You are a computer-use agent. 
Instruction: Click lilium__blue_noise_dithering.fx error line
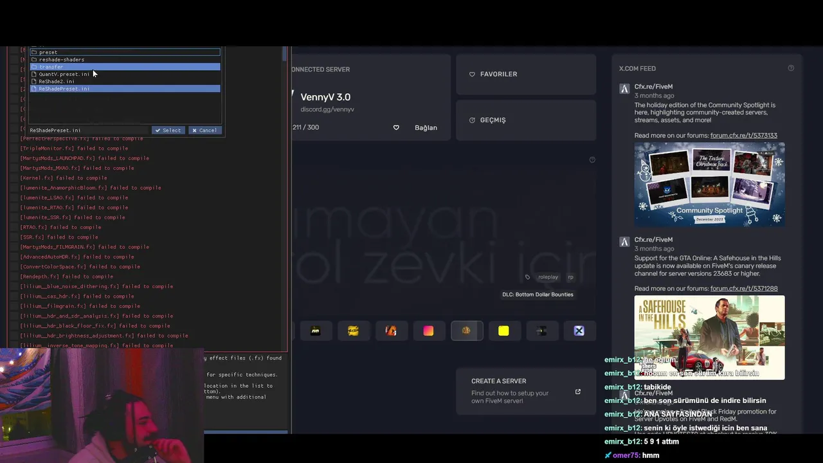(x=96, y=286)
